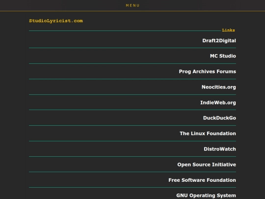This screenshot has height=199, width=265.
Task: Go to Neocities.org link
Action: point(219,87)
